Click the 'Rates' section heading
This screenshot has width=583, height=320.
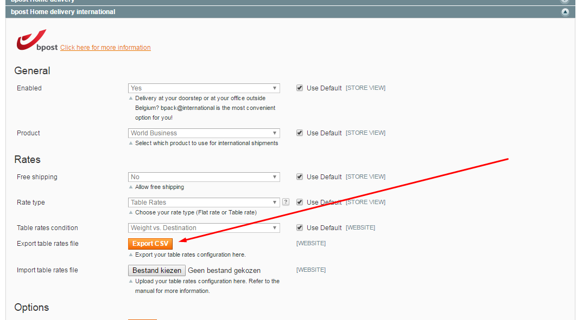point(27,159)
